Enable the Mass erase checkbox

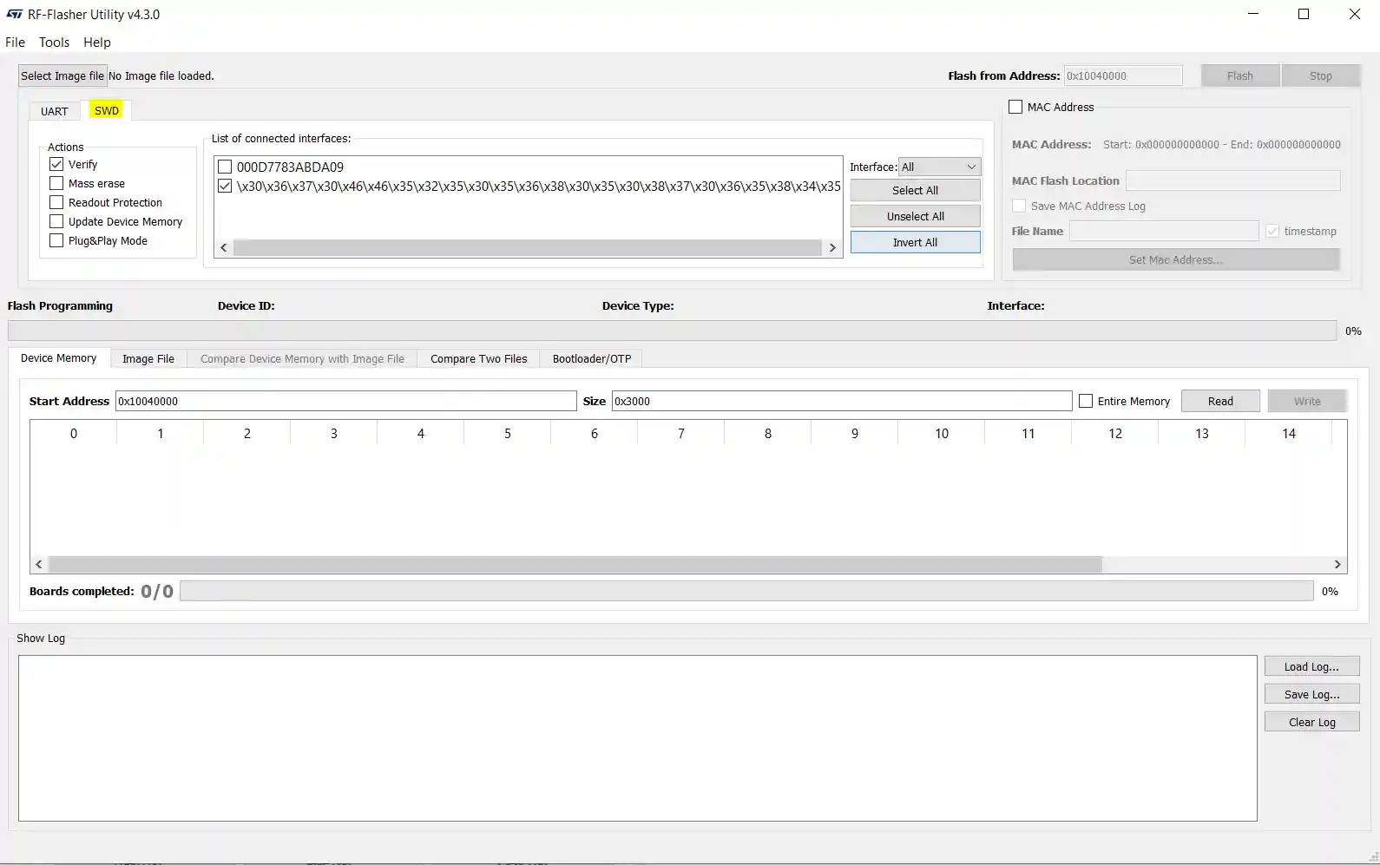click(x=57, y=183)
